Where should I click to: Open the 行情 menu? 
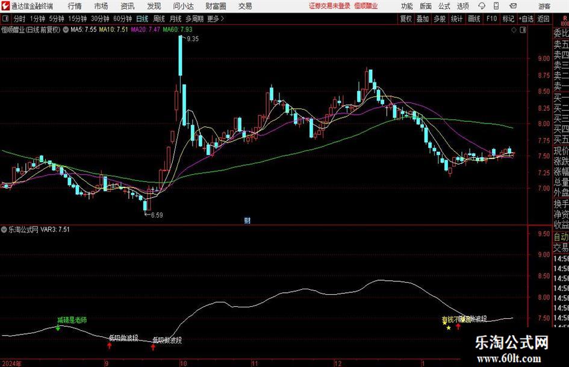pyautogui.click(x=75, y=6)
